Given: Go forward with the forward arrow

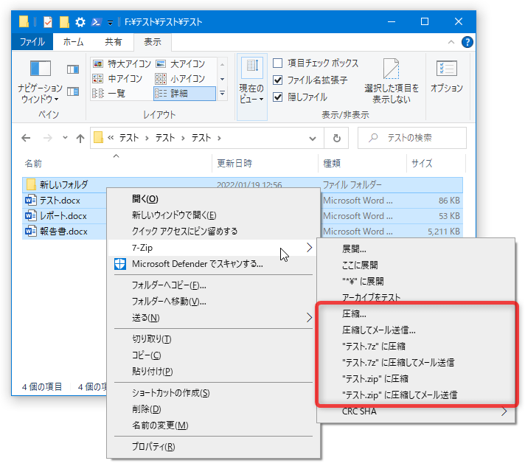Looking at the screenshot, I should (48, 138).
